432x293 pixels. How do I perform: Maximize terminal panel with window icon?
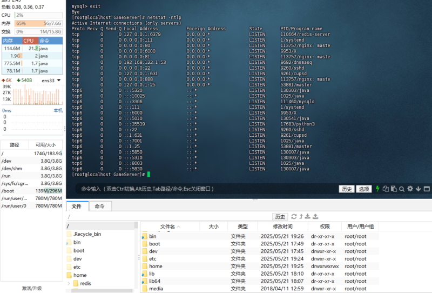click(427, 189)
